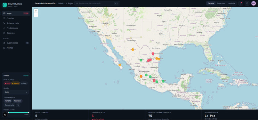The width and height of the screenshot is (258, 120).
Task: Select the green marker at Puebla
Action: click(x=157, y=82)
